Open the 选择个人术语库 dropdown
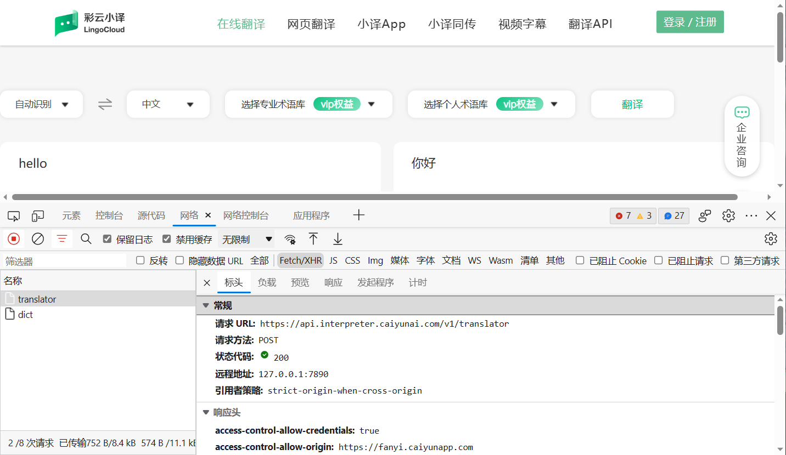 [491, 104]
